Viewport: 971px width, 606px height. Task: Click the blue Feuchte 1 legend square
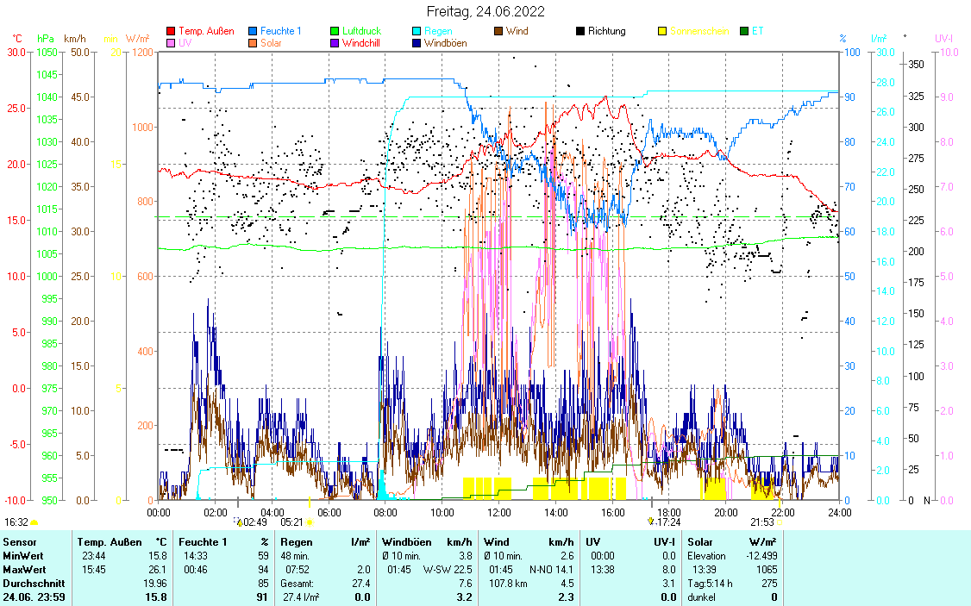pos(253,31)
